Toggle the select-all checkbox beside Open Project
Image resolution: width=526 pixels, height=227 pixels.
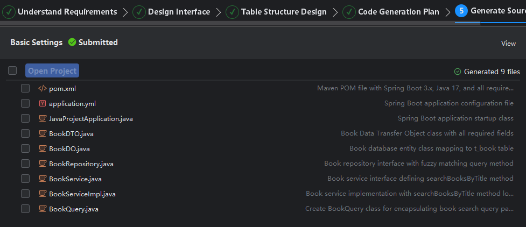tap(12, 70)
